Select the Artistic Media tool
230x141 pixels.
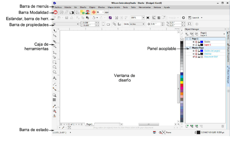coord(54,57)
